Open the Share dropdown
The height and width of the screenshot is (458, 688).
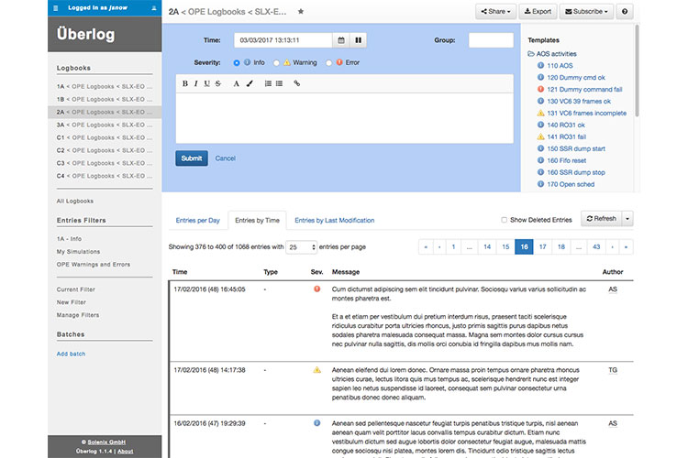coord(495,11)
